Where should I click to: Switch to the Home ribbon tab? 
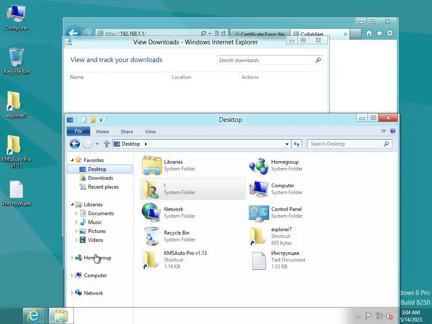[x=103, y=132]
